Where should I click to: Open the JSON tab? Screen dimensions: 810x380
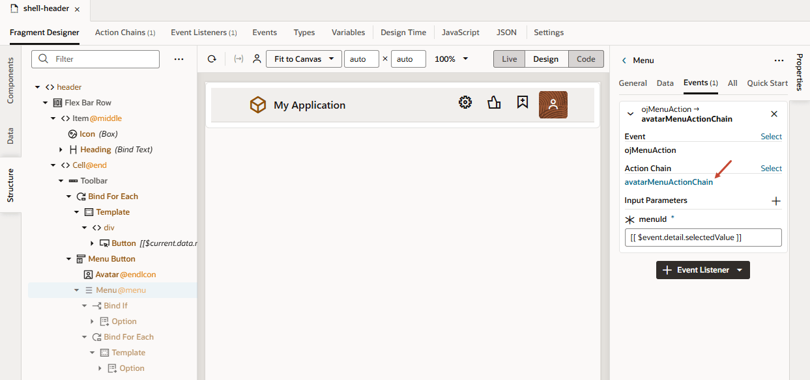(x=506, y=32)
